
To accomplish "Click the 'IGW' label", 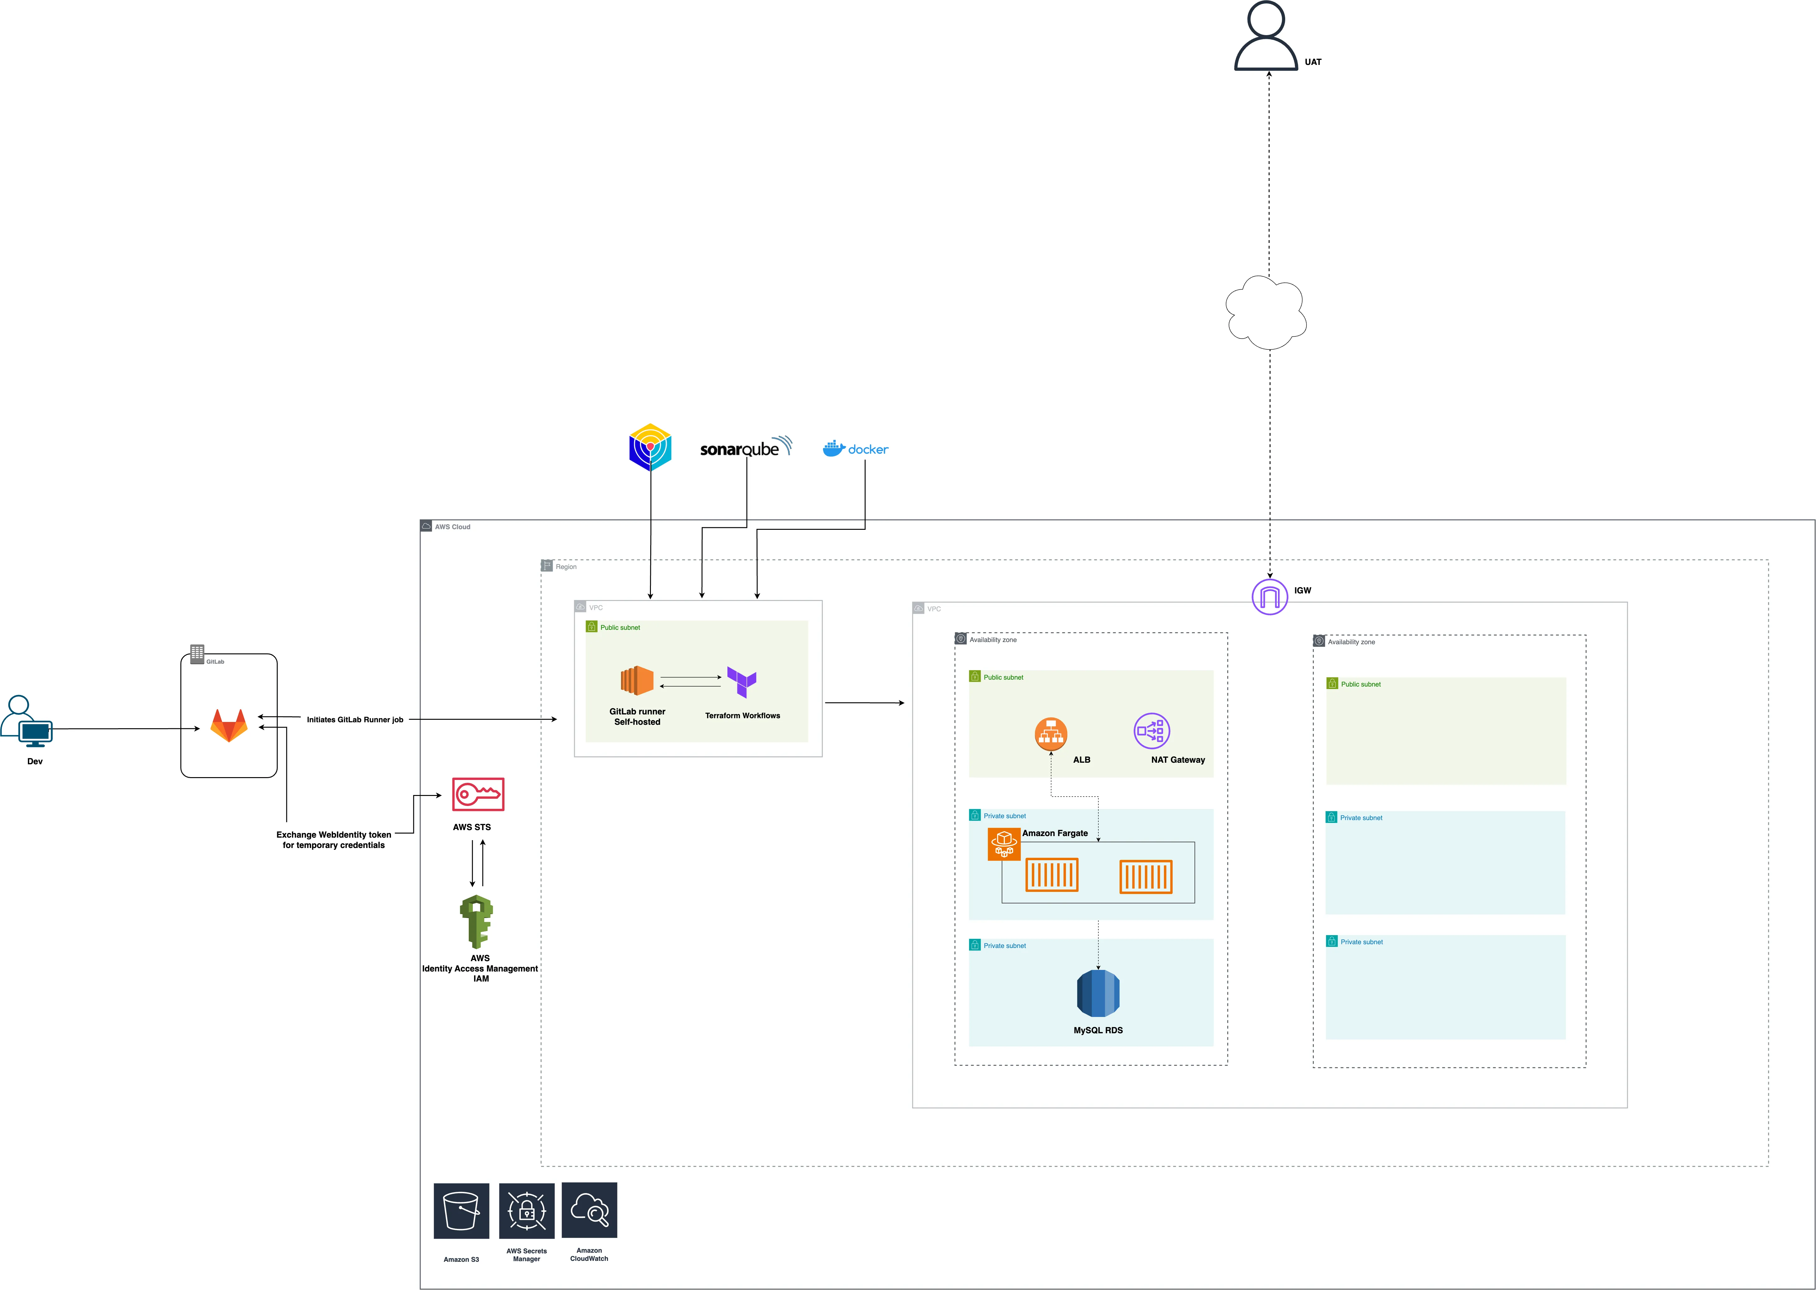I will click(1303, 590).
